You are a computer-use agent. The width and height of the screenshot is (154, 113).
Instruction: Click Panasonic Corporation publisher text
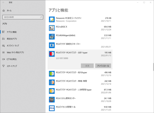pos(66,21)
